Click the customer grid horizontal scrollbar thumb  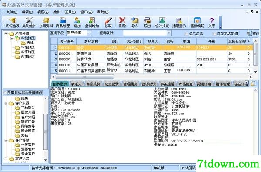(x=84, y=77)
